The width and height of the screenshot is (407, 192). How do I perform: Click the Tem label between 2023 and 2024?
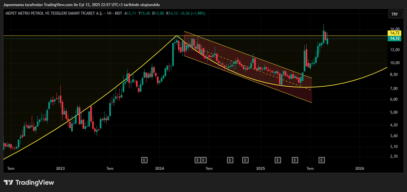click(110, 168)
